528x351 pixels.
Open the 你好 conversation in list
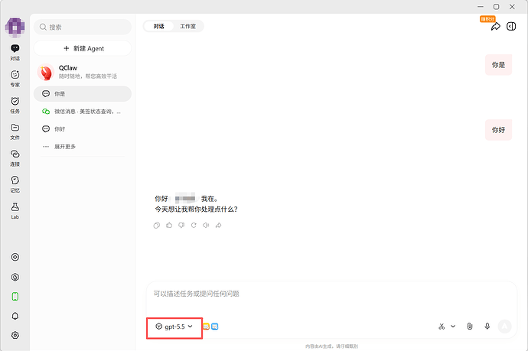pyautogui.click(x=83, y=129)
